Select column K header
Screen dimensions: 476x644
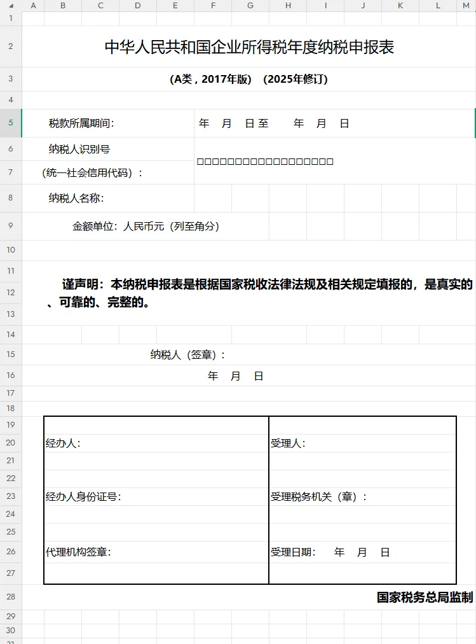400,6
